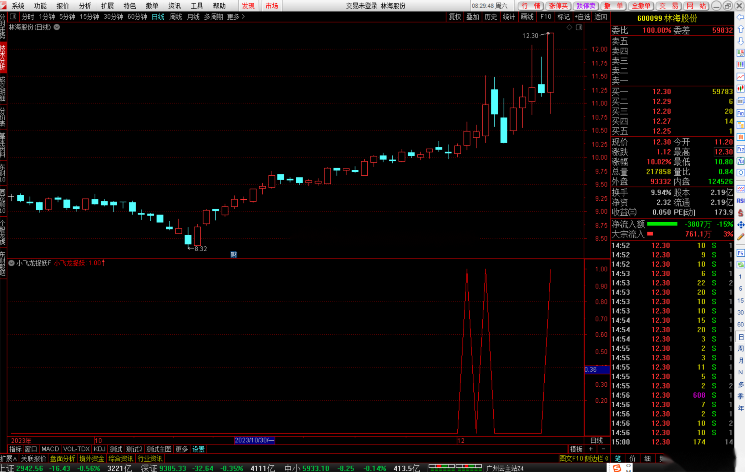Click the 涨停买 button
The width and height of the screenshot is (745, 472).
(558, 6)
